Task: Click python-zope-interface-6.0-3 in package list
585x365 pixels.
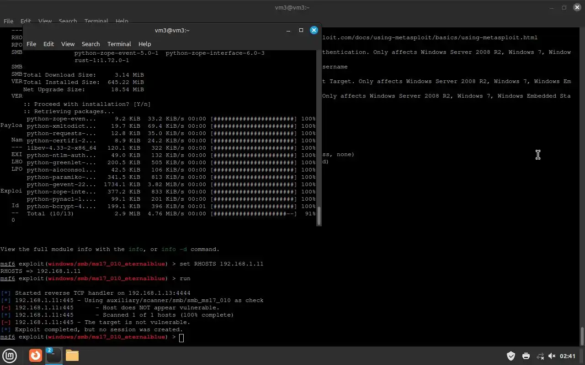Action: [215, 53]
